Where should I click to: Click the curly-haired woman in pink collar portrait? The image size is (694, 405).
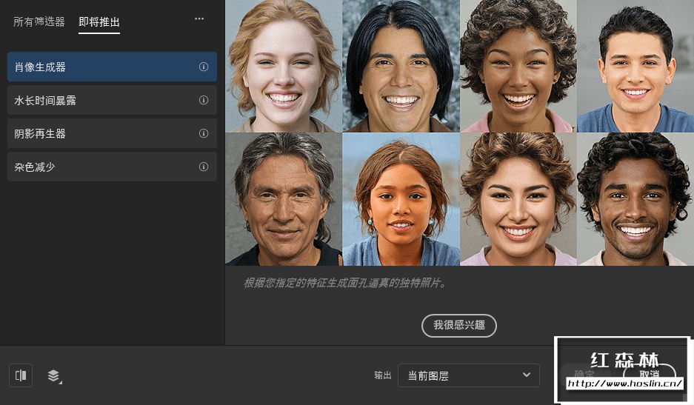[x=518, y=67]
